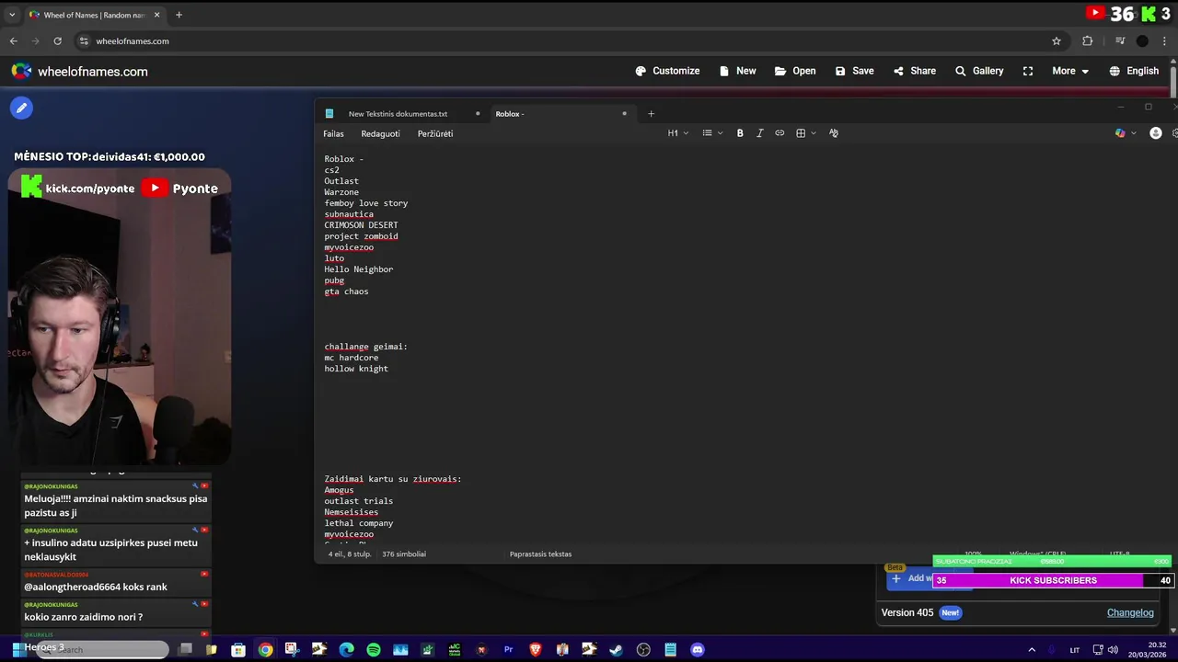1178x662 pixels.
Task: Open Notepad from the taskbar
Action: 671,650
